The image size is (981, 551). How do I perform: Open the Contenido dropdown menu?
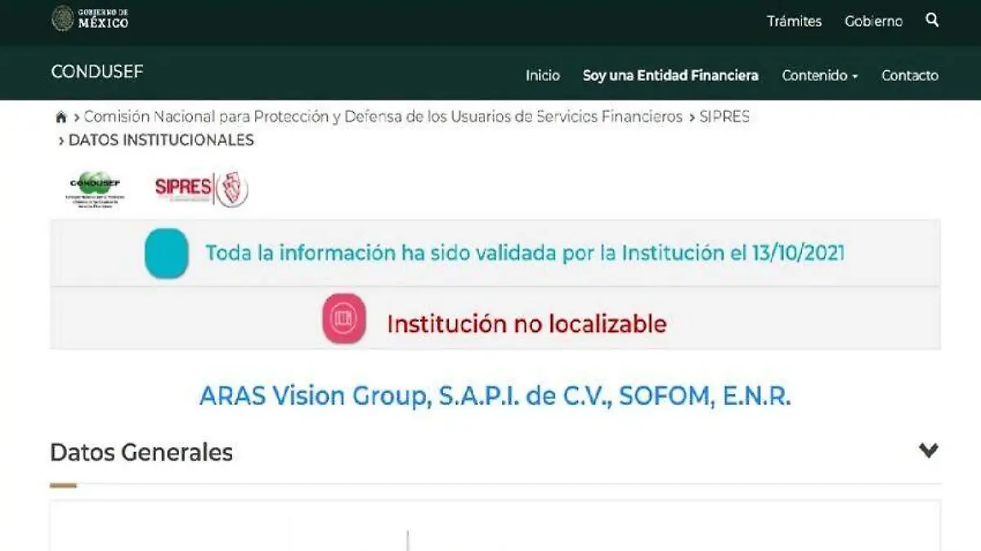coord(820,75)
